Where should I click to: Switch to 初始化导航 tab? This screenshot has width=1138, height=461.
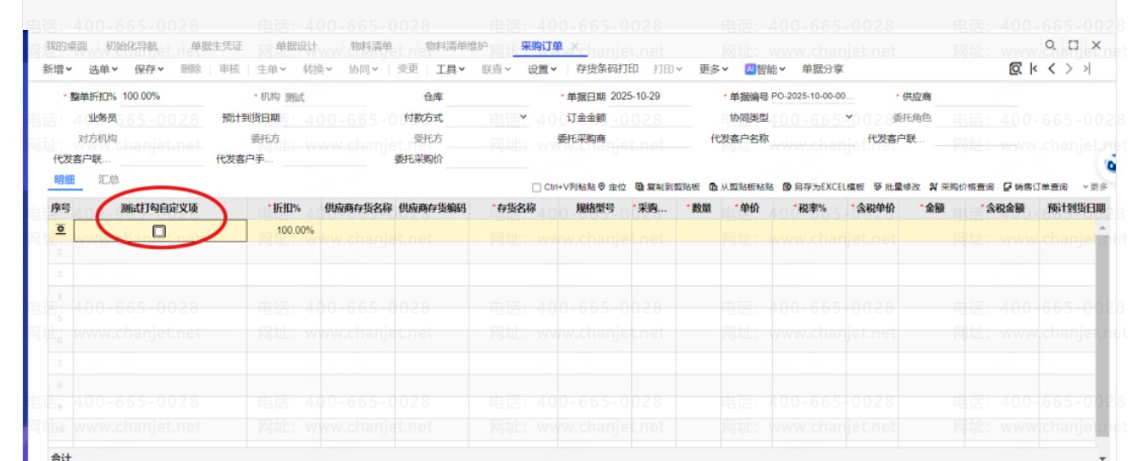point(132,46)
